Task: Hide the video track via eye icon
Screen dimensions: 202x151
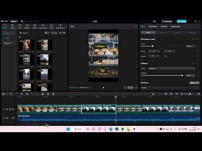Action: 10,109
